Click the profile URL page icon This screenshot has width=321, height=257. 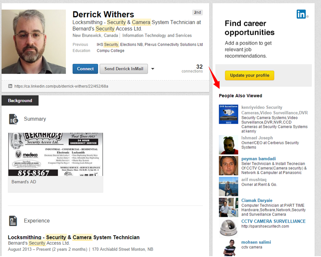point(10,86)
